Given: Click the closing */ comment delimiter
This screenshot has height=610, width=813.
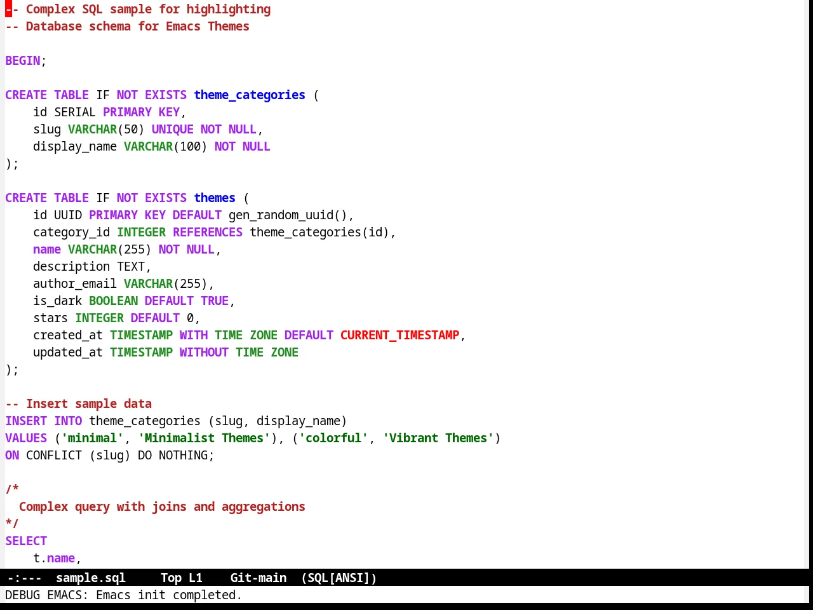Looking at the screenshot, I should point(12,524).
